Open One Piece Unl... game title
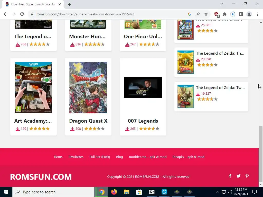Viewport: 263px width, 197px height. (143, 36)
